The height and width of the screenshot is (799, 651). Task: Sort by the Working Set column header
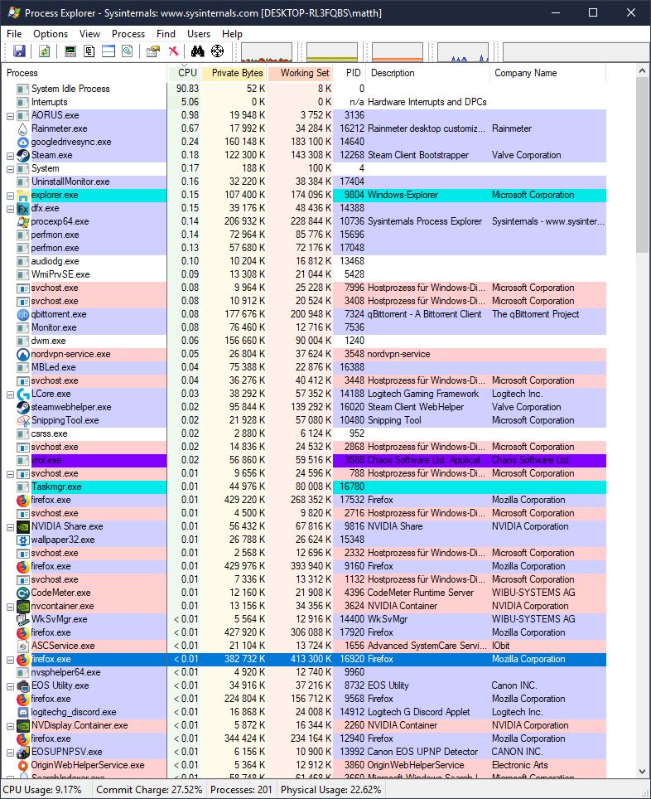300,73
